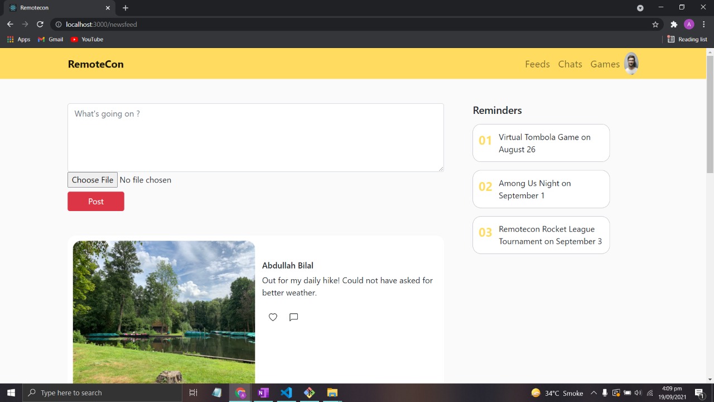Open a new browser tab
Screen dimensions: 714x402
pos(126,8)
